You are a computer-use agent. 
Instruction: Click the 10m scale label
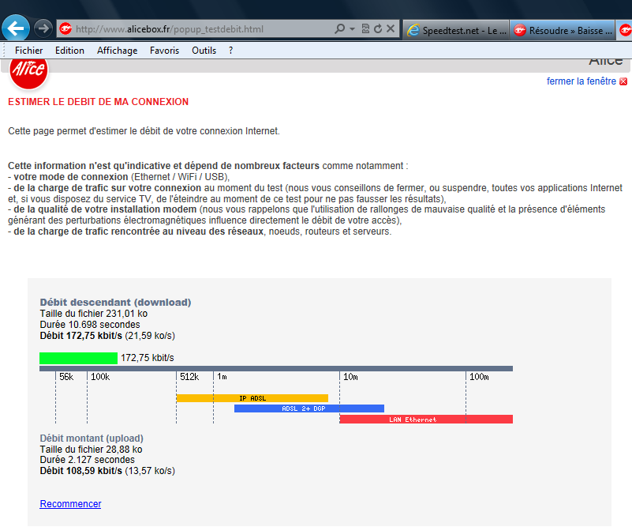point(350,377)
